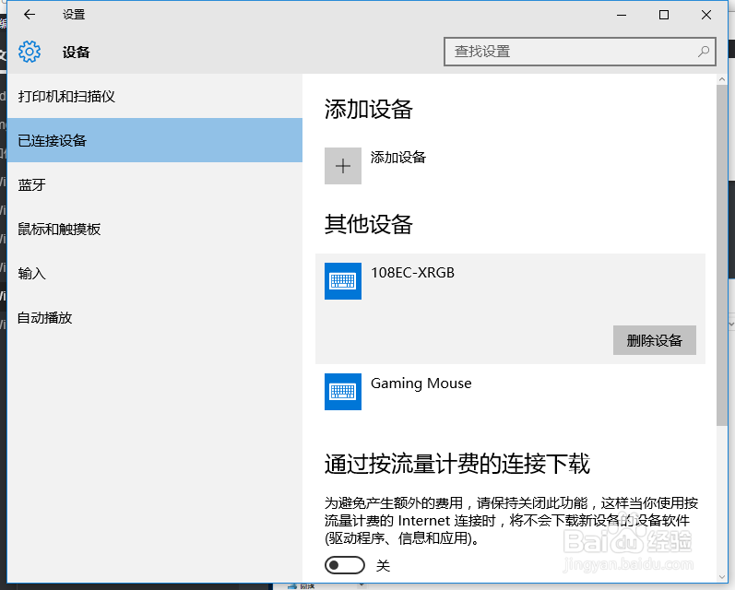Toggle the metered connection download switch

click(x=345, y=565)
